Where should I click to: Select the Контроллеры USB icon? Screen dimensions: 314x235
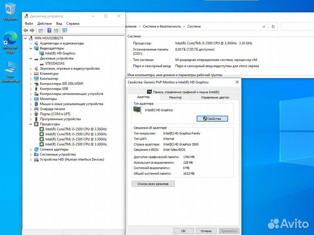[36, 89]
